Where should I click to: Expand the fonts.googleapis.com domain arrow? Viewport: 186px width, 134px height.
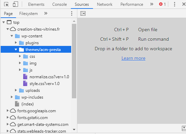[x=7, y=111]
